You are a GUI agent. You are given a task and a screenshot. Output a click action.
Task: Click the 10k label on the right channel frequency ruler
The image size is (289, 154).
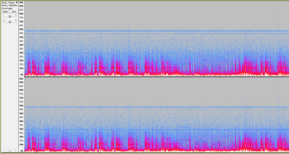pyautogui.click(x=21, y=145)
